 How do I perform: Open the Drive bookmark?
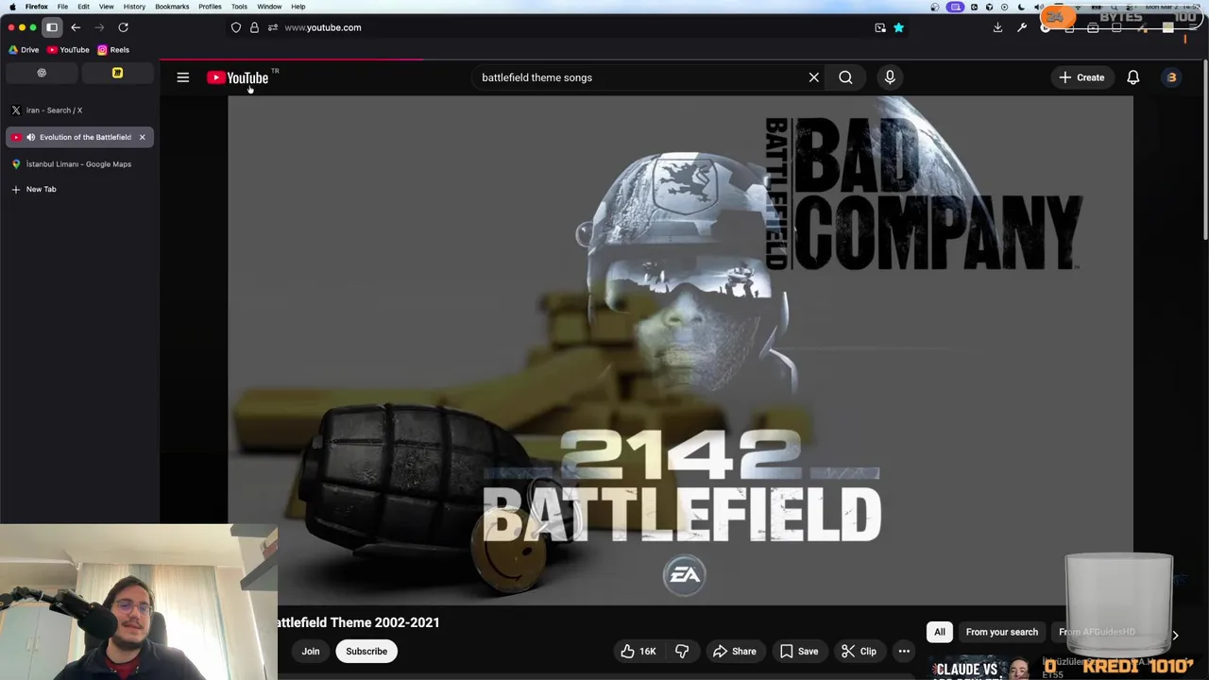[24, 50]
